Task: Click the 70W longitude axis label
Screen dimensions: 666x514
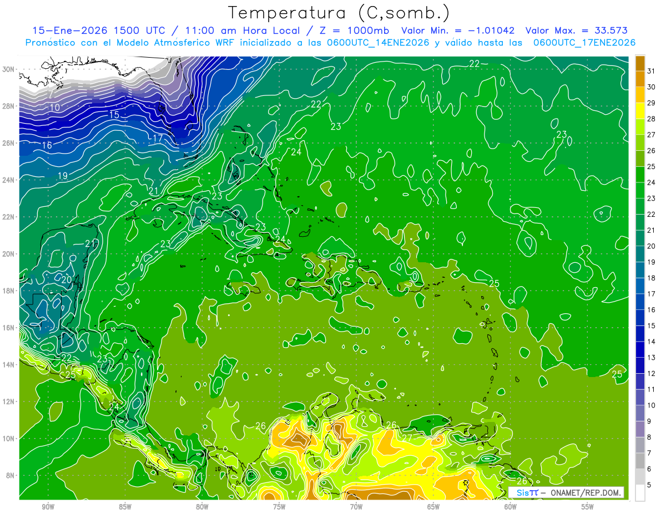Action: coord(356,506)
